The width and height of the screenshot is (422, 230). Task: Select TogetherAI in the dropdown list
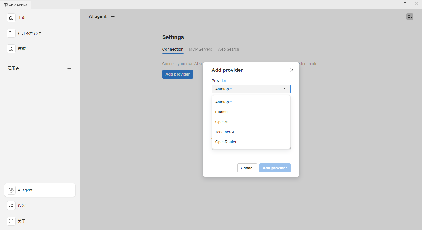tap(224, 132)
